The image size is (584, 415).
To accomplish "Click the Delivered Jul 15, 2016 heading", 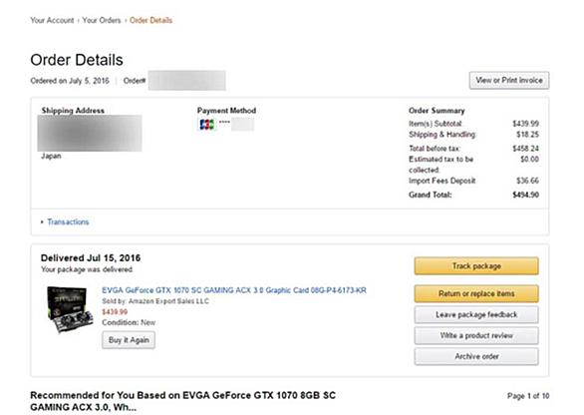I will pos(91,258).
